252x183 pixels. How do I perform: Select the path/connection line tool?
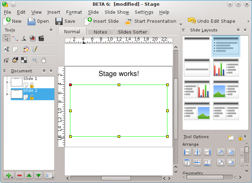[x=15, y=38]
